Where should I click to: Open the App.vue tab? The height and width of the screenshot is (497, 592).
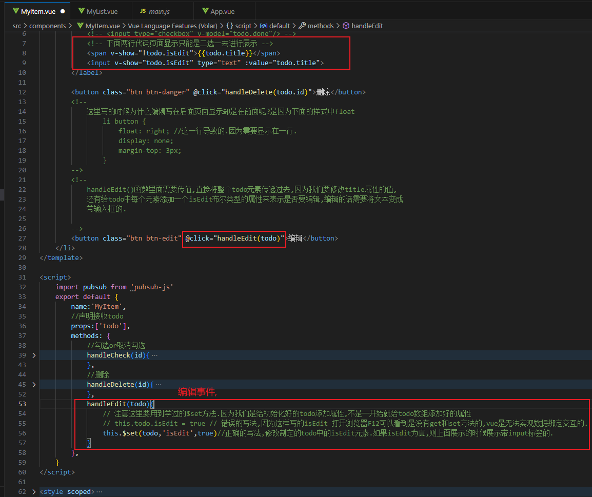click(x=222, y=11)
